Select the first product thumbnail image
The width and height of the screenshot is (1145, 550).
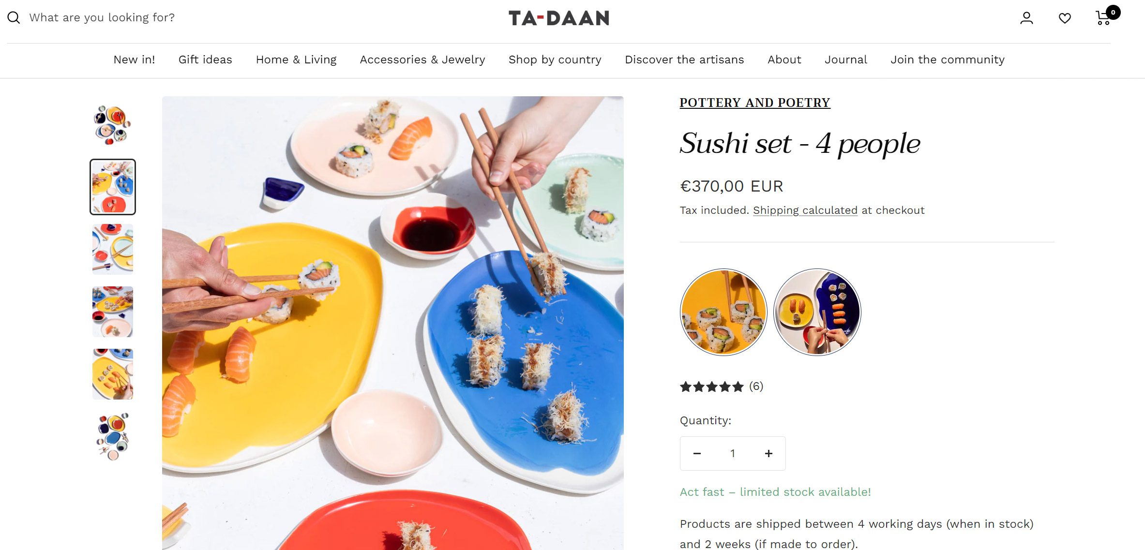tap(113, 125)
